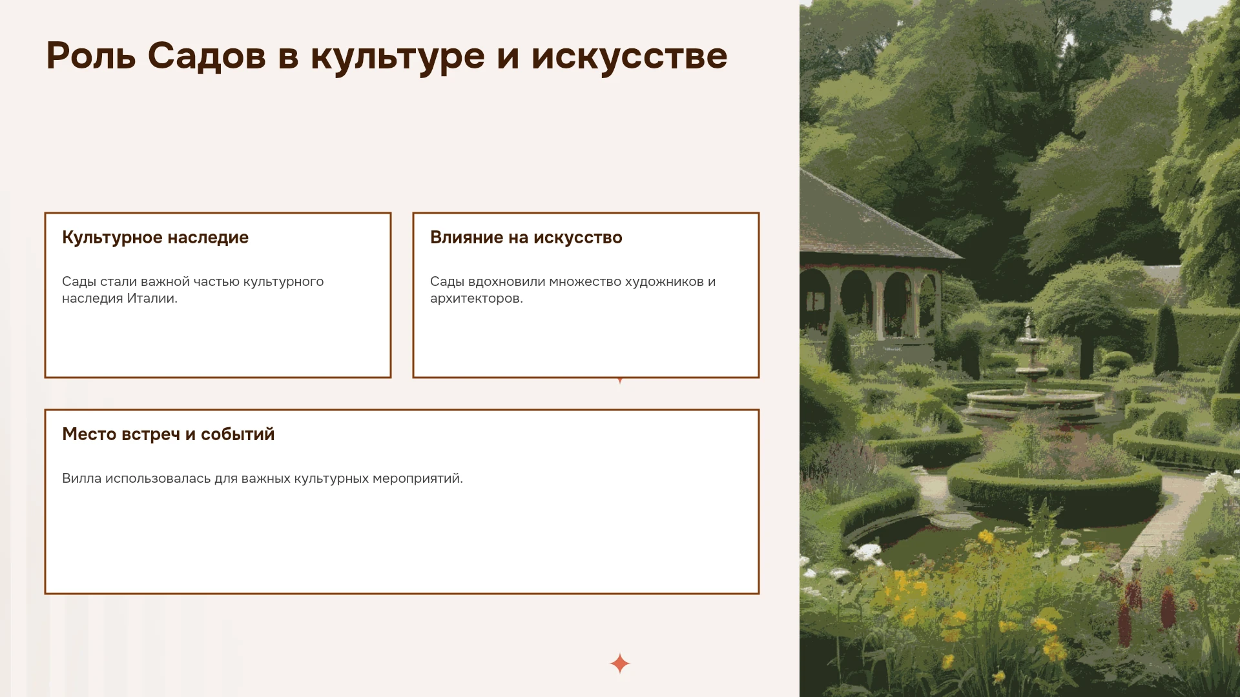Select the 'Культурное наследие' heading
This screenshot has height=697, width=1240.
[155, 237]
